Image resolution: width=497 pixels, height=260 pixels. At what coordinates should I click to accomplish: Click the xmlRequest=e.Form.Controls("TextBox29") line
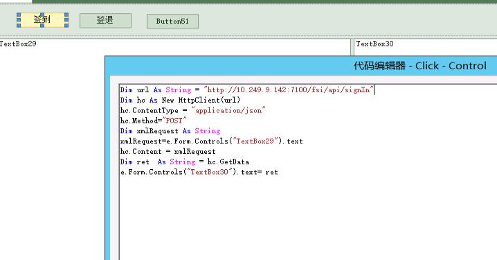pyautogui.click(x=211, y=141)
